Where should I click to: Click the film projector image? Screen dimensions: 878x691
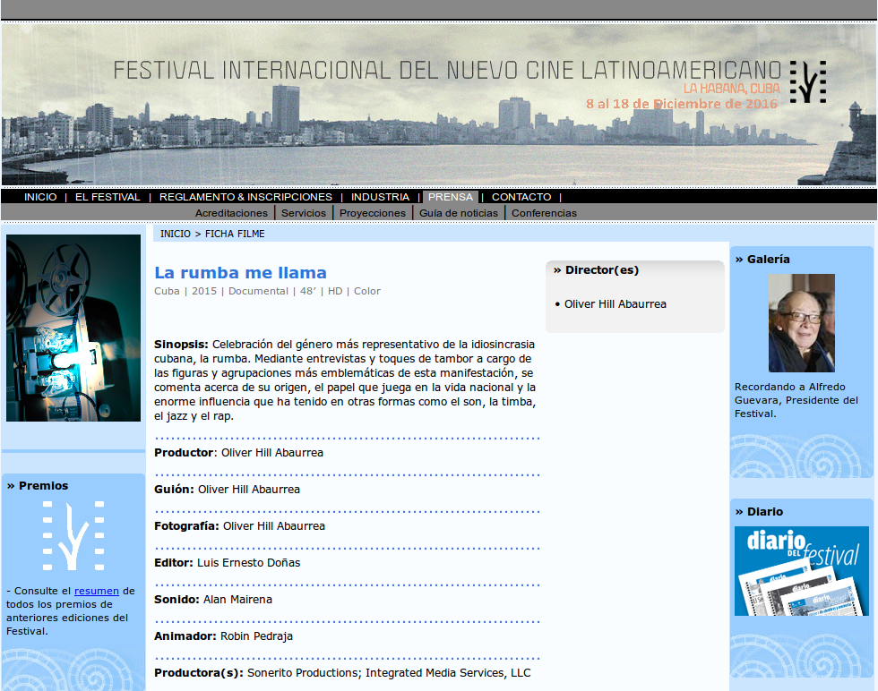[x=73, y=328]
